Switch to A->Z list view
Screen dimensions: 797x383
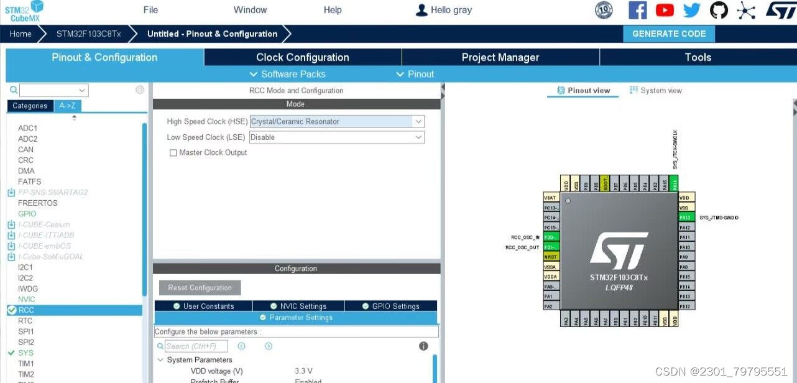coord(67,106)
